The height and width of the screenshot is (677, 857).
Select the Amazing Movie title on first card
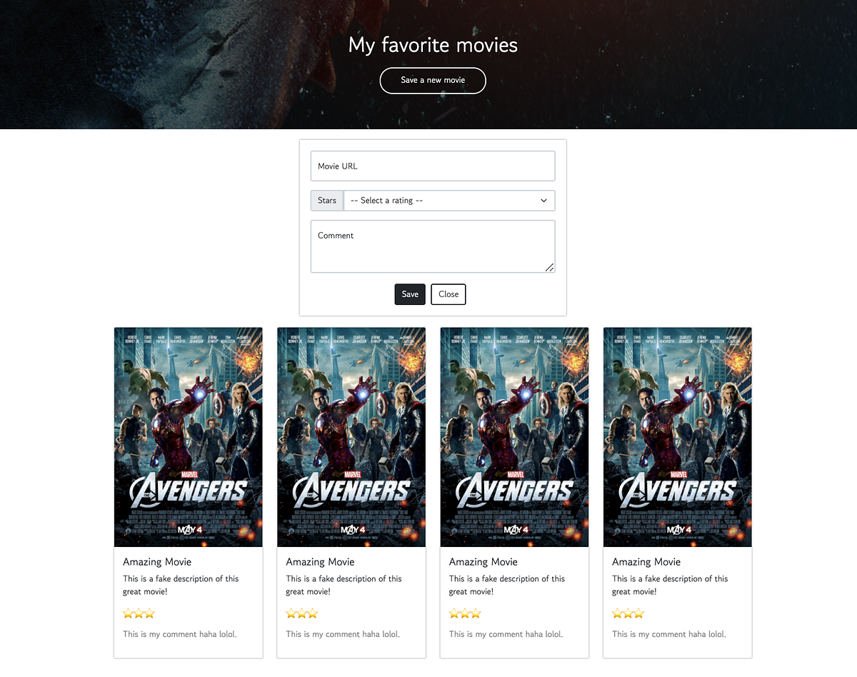pos(157,562)
